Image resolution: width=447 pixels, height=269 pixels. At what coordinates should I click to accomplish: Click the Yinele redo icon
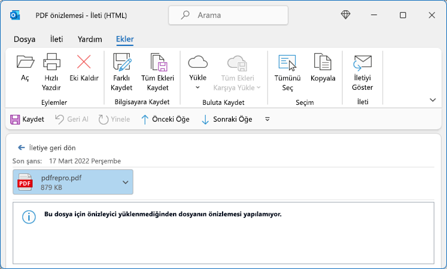[x=103, y=119]
